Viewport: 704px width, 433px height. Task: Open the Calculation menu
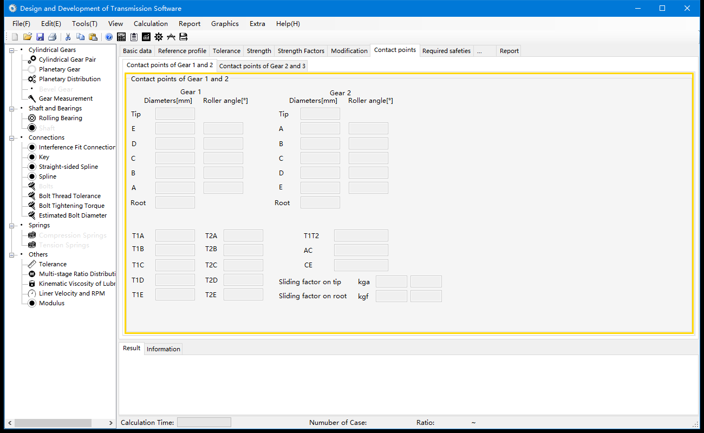pos(151,24)
